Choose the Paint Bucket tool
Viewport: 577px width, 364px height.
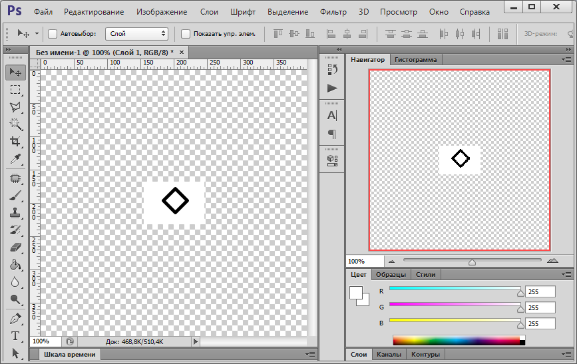15,265
